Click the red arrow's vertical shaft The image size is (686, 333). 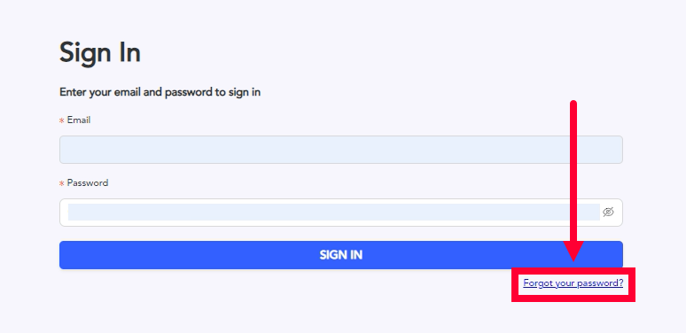[x=573, y=171]
